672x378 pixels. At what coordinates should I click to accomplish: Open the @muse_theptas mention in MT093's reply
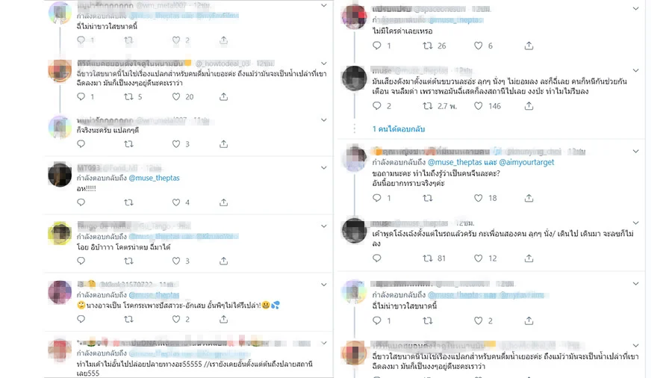click(x=155, y=178)
